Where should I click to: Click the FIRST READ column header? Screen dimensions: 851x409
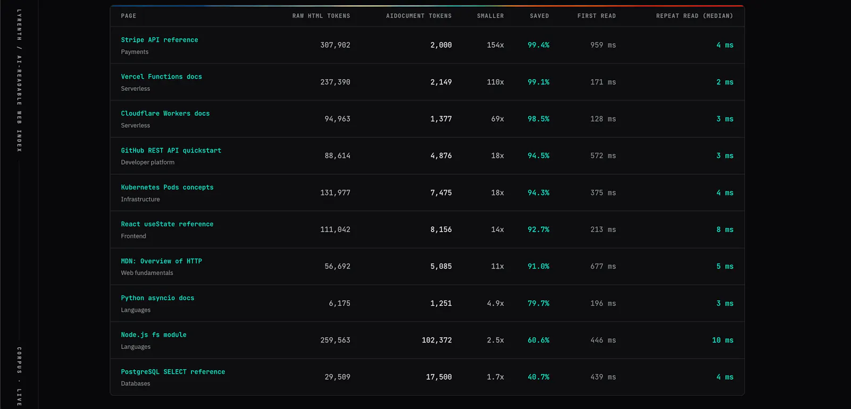click(x=597, y=16)
